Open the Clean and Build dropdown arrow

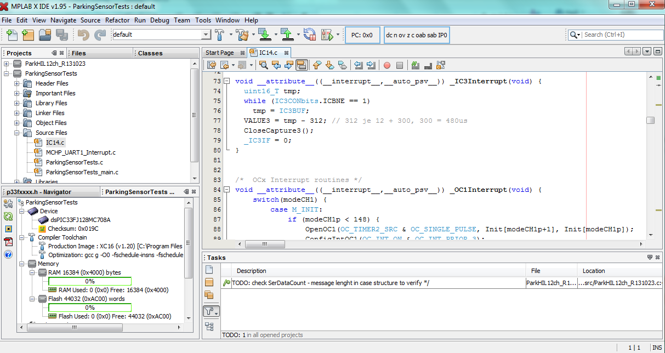pos(253,35)
